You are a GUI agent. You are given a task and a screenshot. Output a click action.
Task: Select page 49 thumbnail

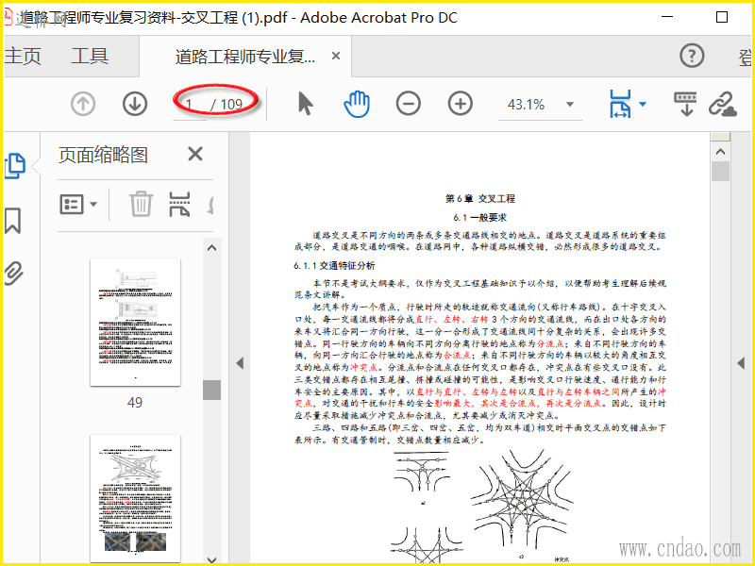135,322
